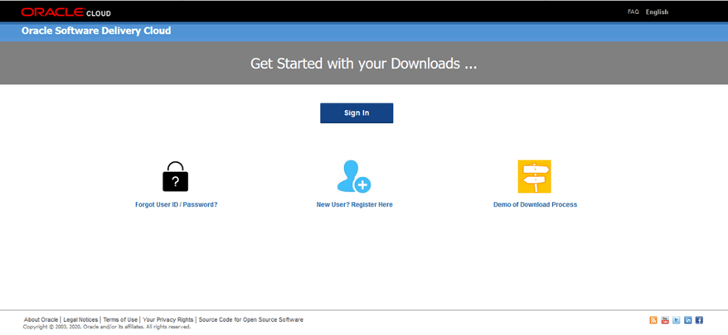
Task: Open Forgot User ID / Password link
Action: coord(177,204)
